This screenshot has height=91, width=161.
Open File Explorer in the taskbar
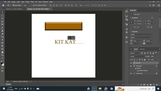click(100, 89)
